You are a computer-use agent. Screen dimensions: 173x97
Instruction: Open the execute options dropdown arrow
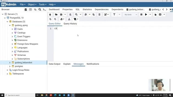150,15
